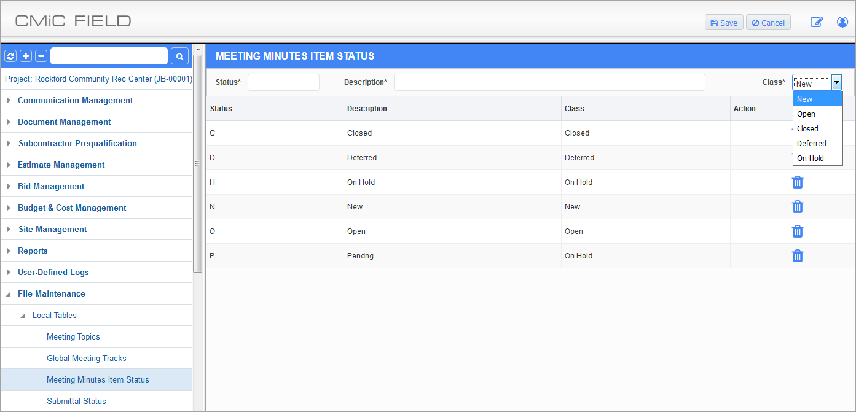Click the Class dropdown arrow

836,82
